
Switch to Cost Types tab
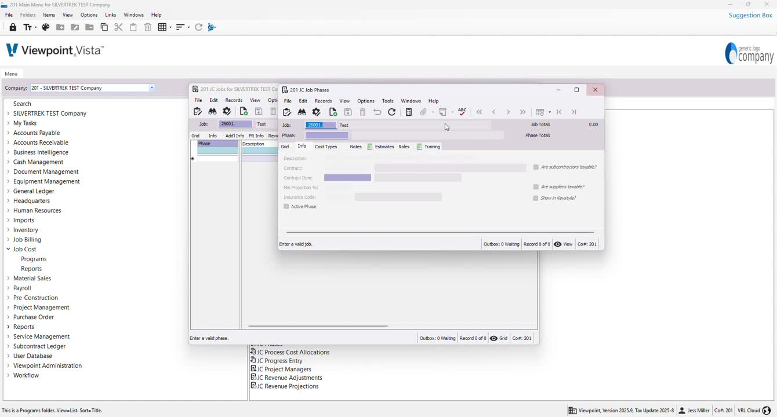326,147
